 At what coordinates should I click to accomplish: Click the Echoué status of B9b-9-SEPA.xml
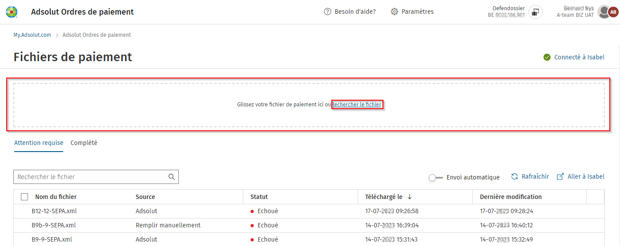[264, 225]
